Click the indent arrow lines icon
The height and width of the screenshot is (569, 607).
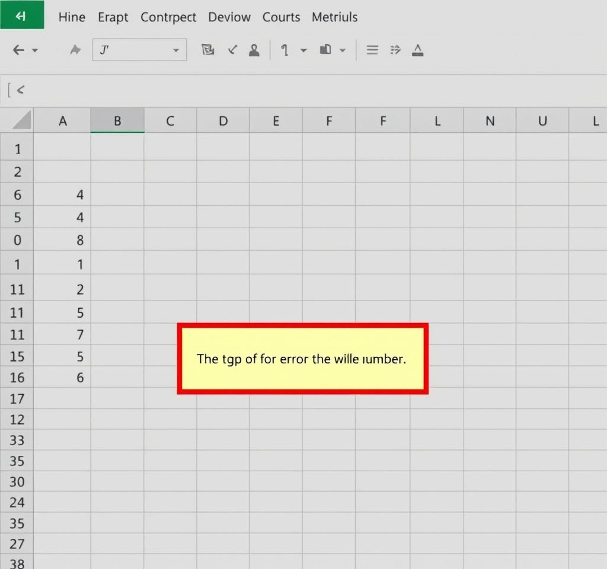(x=395, y=50)
